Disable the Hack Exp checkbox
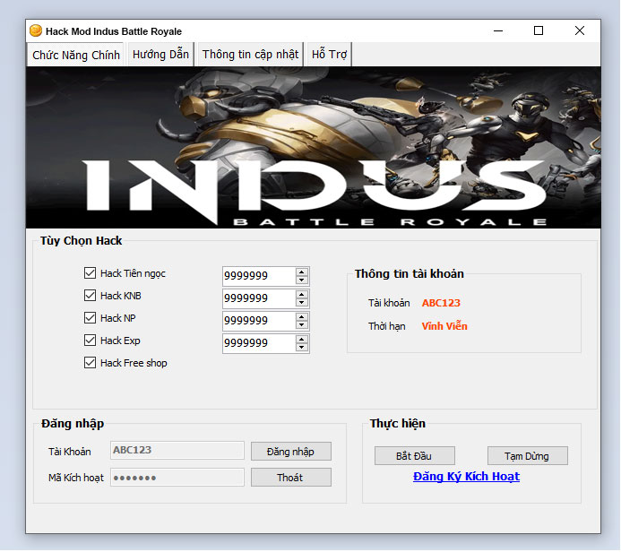The height and width of the screenshot is (552, 621). 90,341
